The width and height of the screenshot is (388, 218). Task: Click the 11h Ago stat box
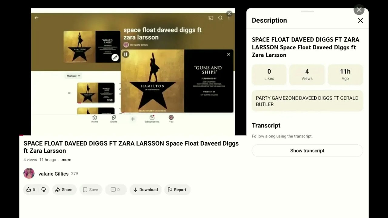(345, 74)
